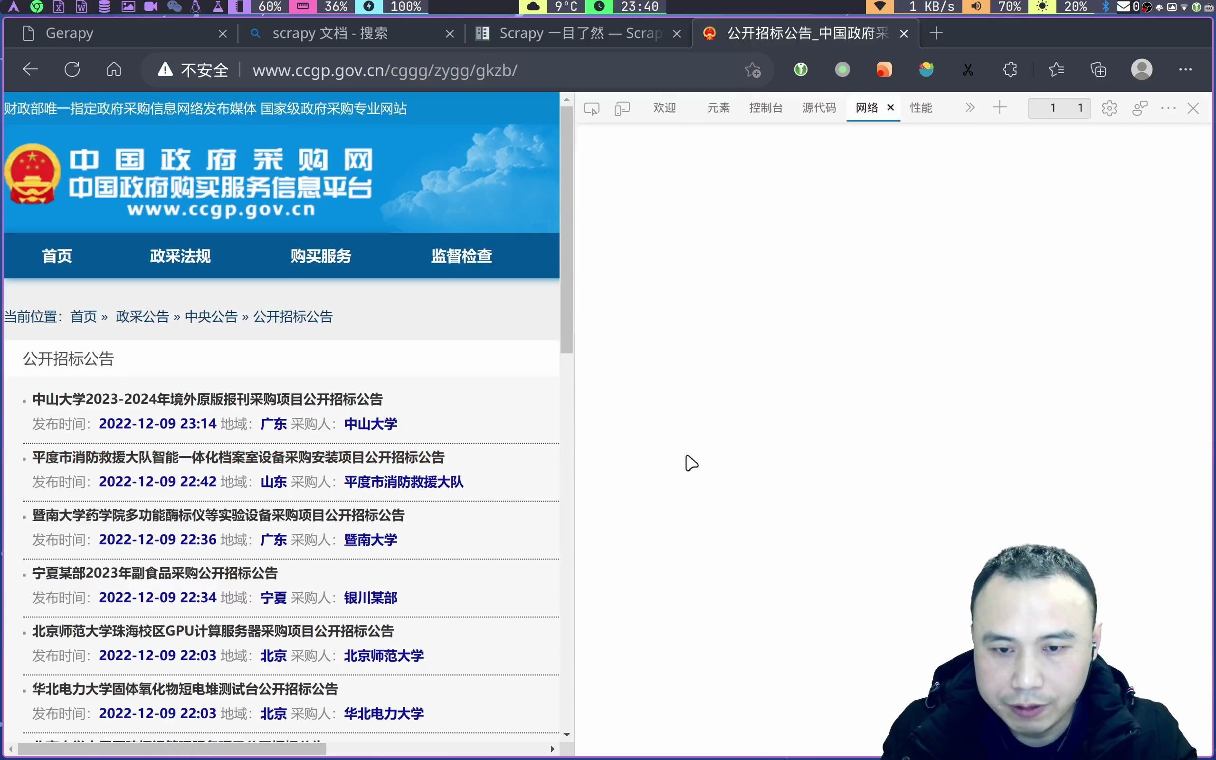Close the 公开招标公告 browser tab

(x=903, y=34)
